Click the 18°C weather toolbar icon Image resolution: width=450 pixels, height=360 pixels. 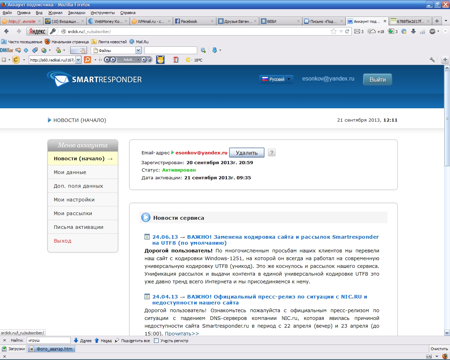tap(194, 60)
